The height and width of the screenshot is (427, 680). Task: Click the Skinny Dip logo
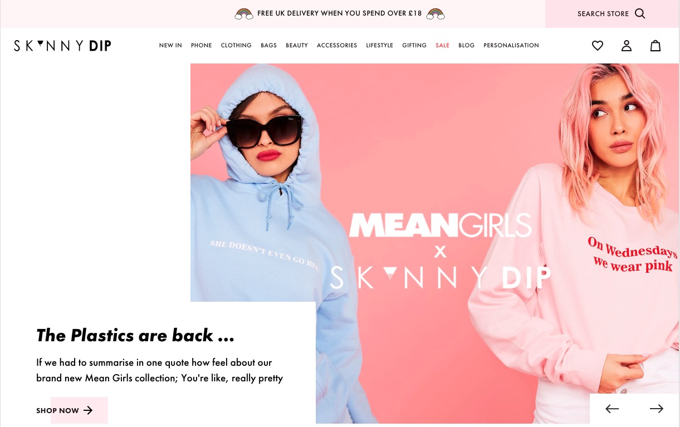point(62,46)
